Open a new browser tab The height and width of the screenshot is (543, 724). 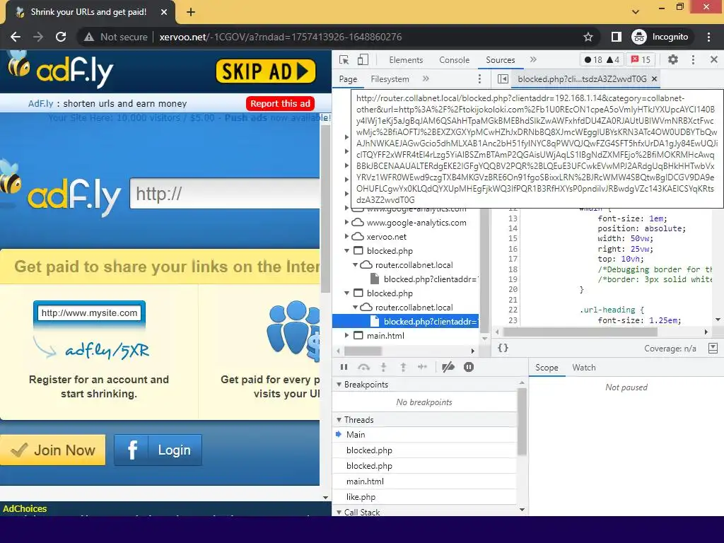191,13
